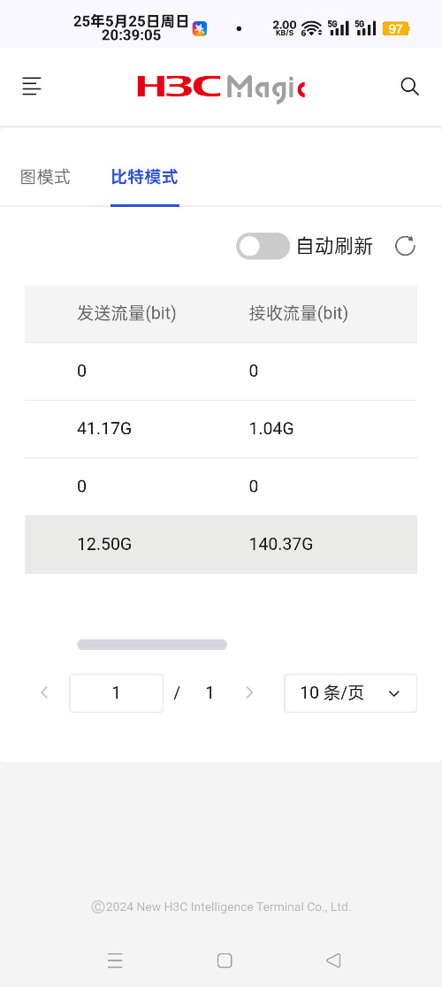Switch to the 图模式 tab
The image size is (442, 987).
click(x=45, y=178)
